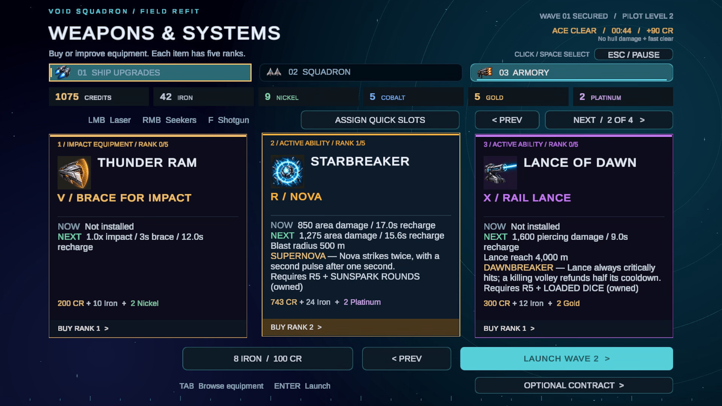Viewport: 722px width, 406px height.
Task: Click the Squadron tab fighters icon
Action: 274,72
